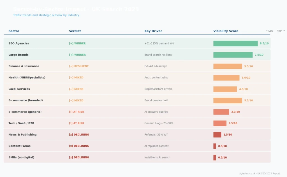This screenshot has height=177, width=287.
Task: Select the small Content Farms score bar
Action: [215, 146]
